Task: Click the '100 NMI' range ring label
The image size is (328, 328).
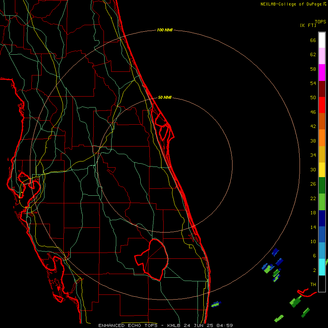Action: click(x=165, y=30)
